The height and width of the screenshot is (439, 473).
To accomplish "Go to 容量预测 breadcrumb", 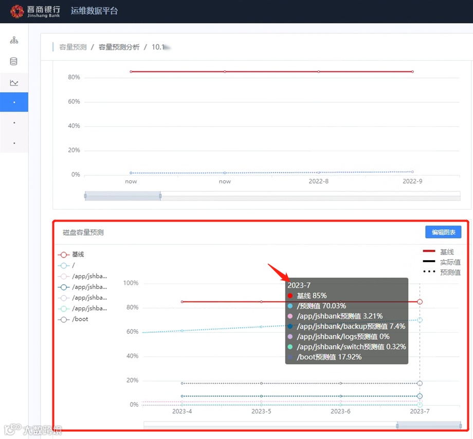I will (x=72, y=47).
